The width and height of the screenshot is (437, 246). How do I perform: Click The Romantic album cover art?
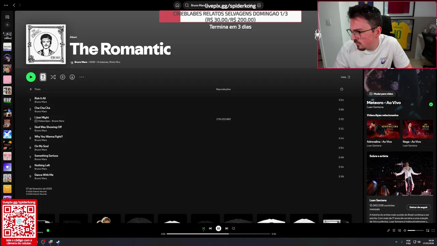pyautogui.click(x=46, y=44)
